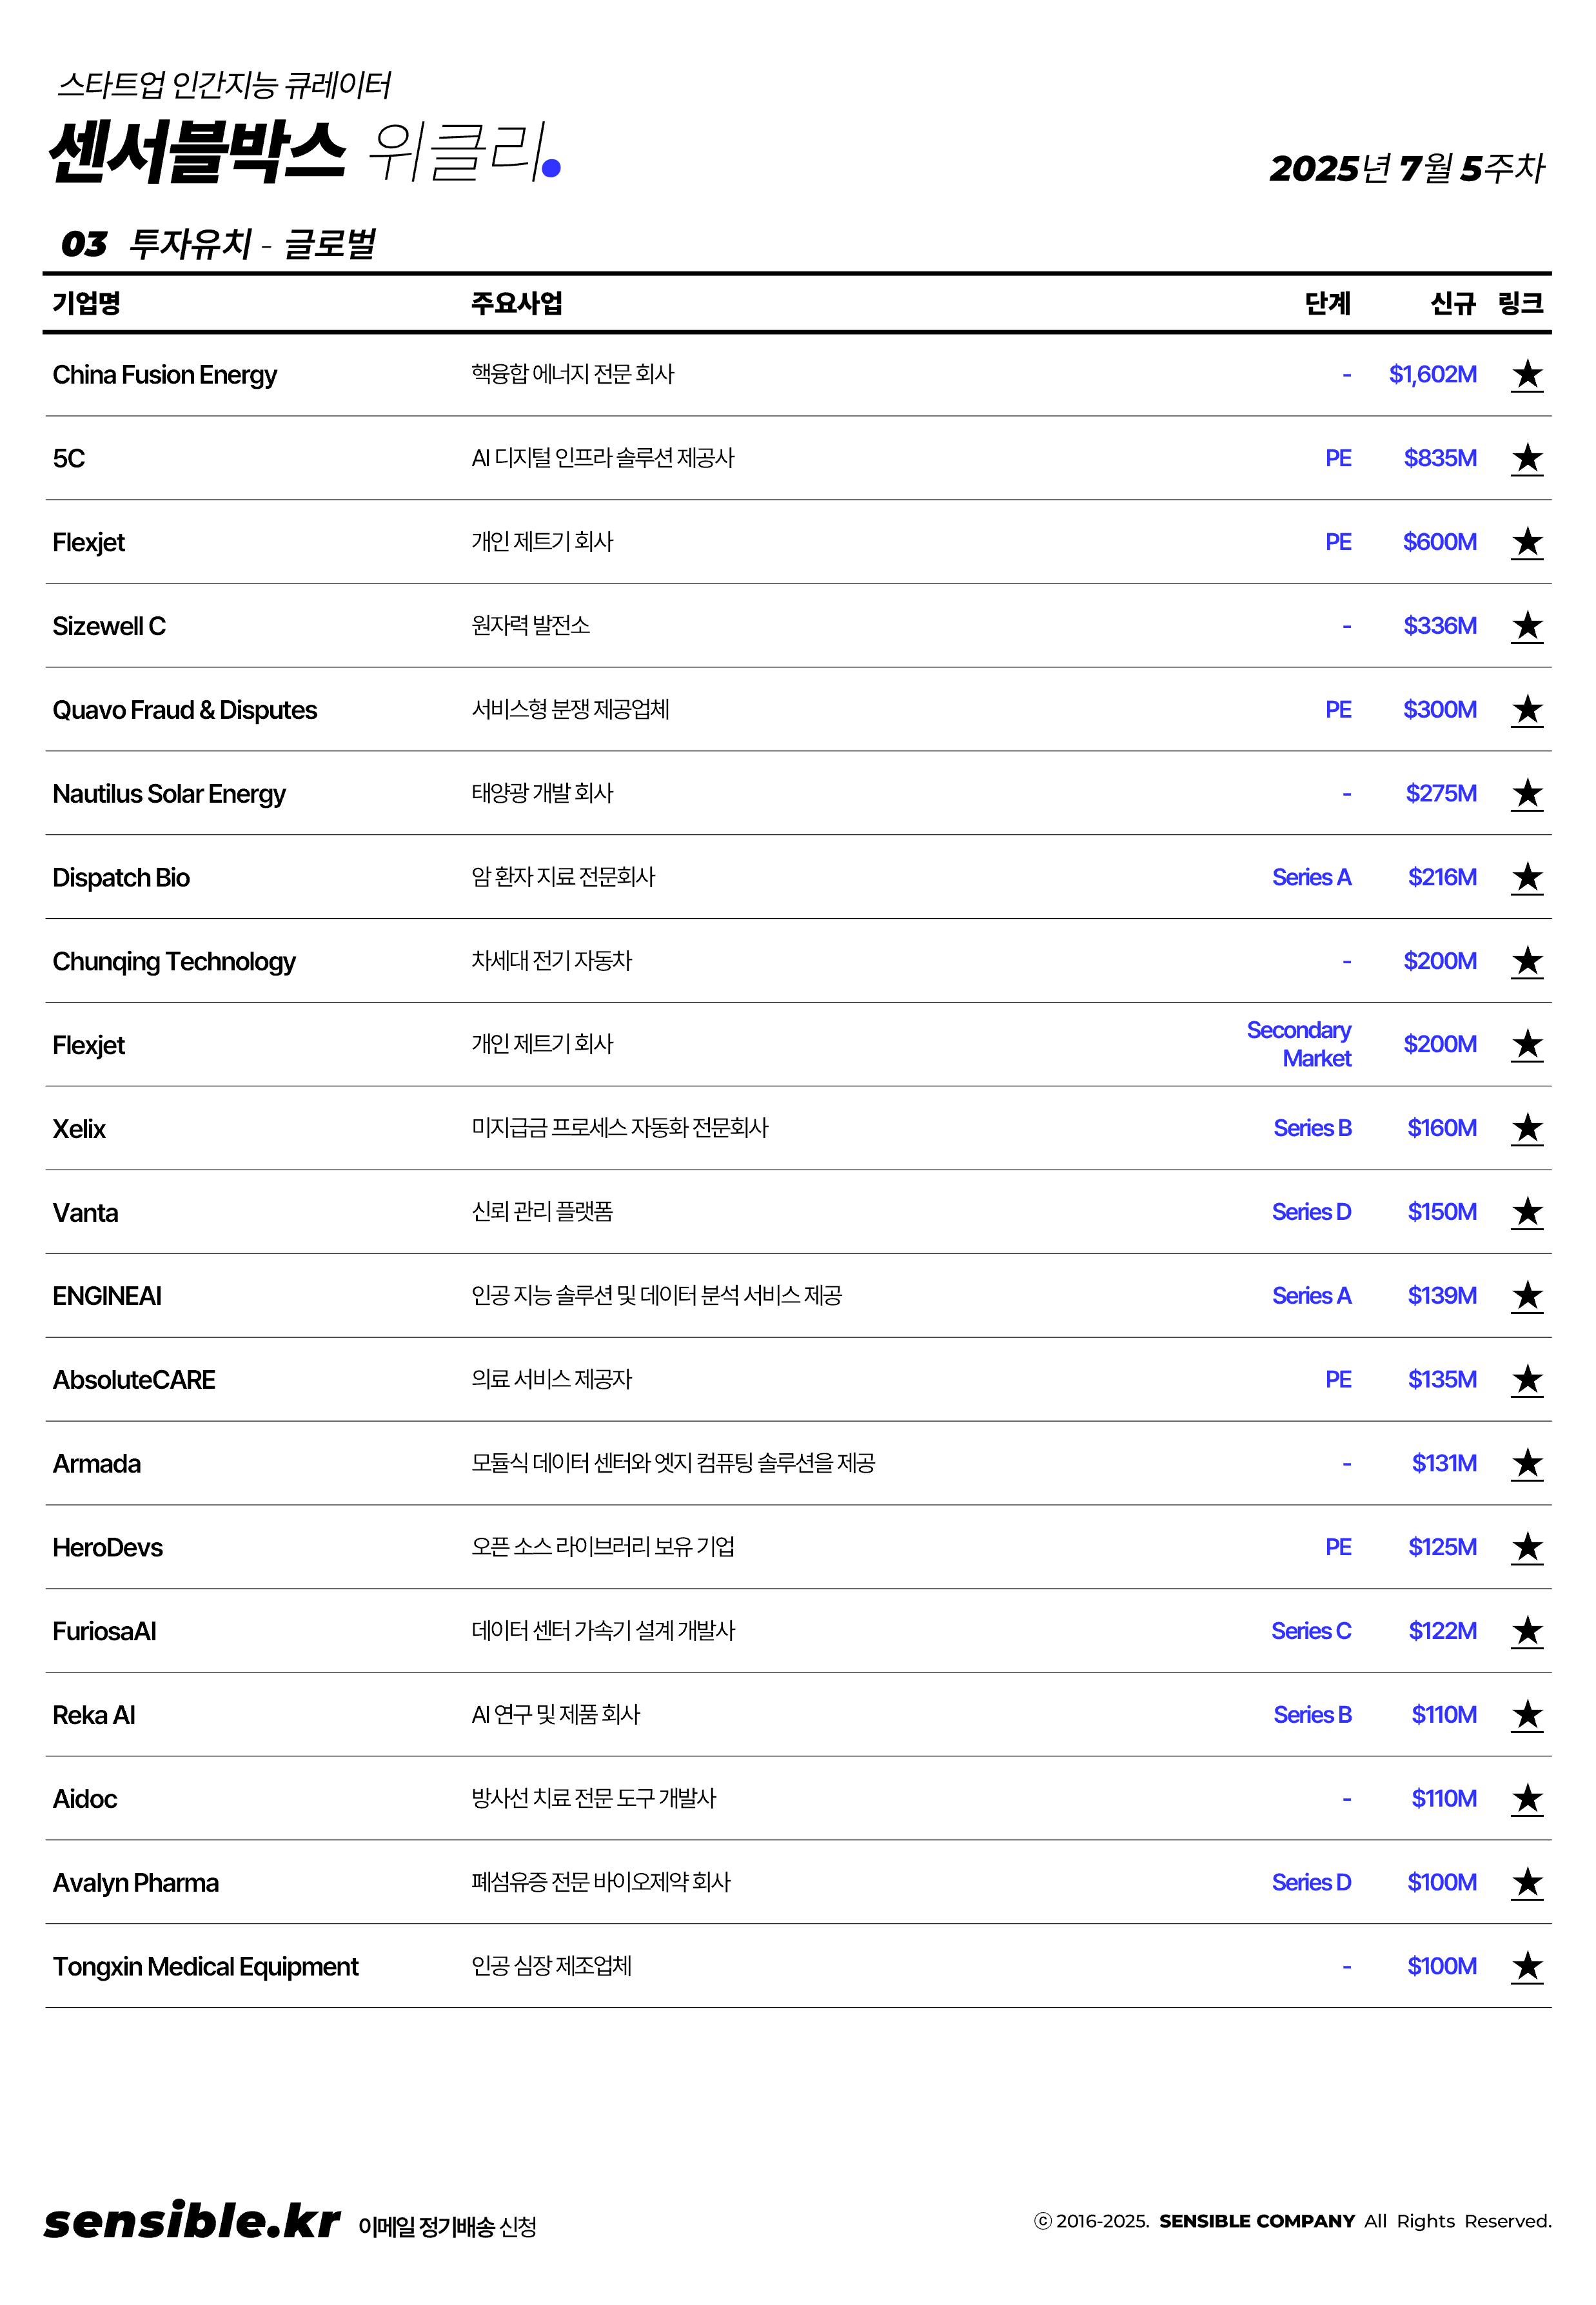Open the Xelix row star link

[x=1526, y=1128]
